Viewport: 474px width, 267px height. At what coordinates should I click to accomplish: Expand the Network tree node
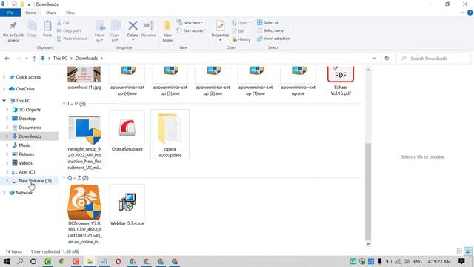(x=4, y=193)
